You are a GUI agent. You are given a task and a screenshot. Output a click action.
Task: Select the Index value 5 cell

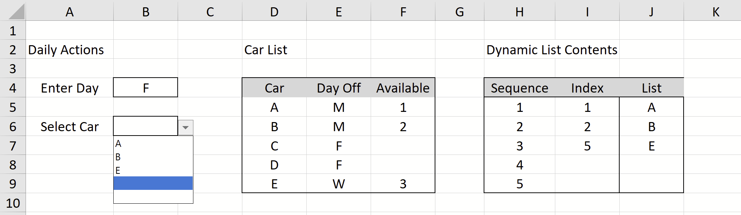click(x=587, y=145)
